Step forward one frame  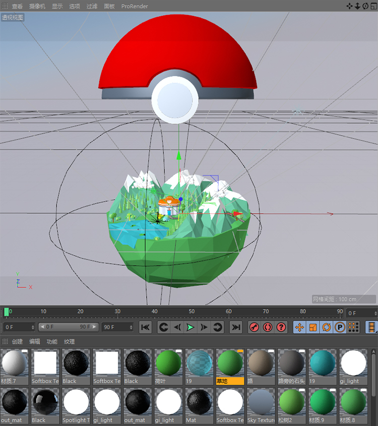tap(204, 327)
